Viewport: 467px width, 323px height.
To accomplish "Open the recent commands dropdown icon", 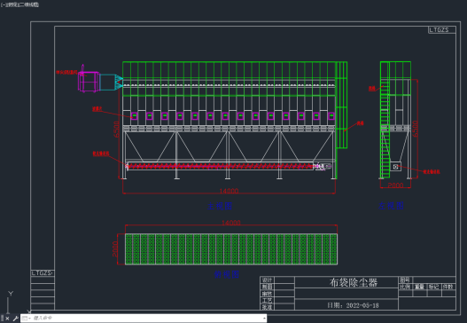I will point(26,319).
